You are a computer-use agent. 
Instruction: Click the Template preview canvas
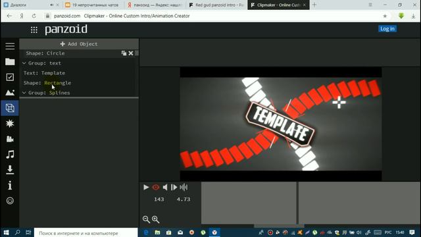pyautogui.click(x=281, y=124)
